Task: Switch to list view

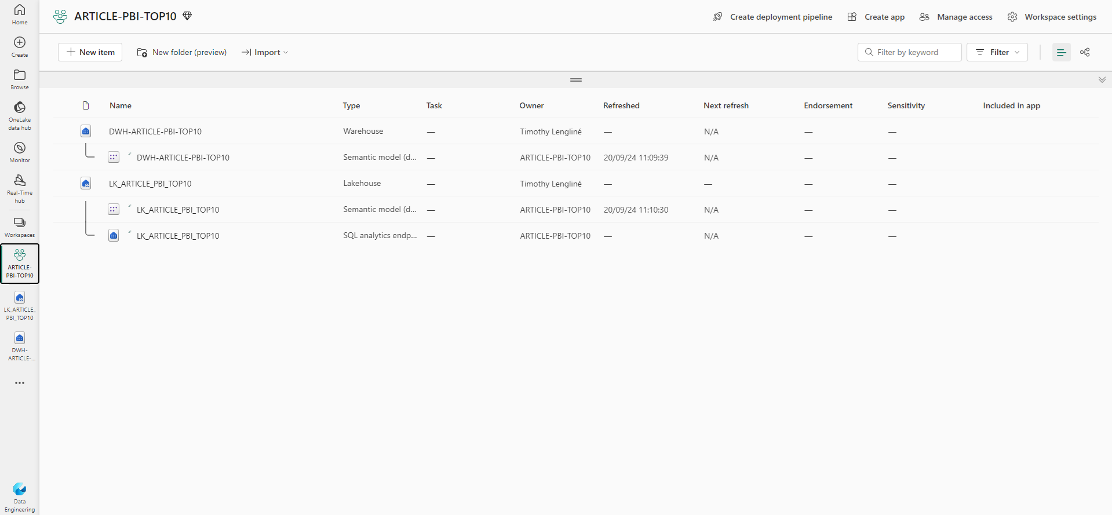Action: click(1061, 52)
